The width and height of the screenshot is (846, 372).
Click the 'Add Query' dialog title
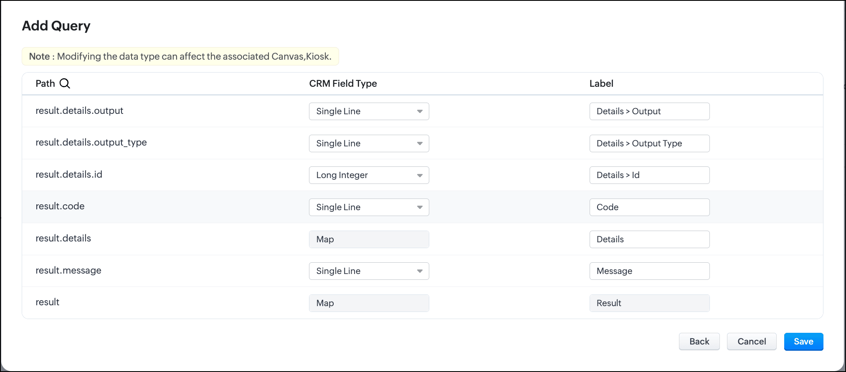coord(56,26)
